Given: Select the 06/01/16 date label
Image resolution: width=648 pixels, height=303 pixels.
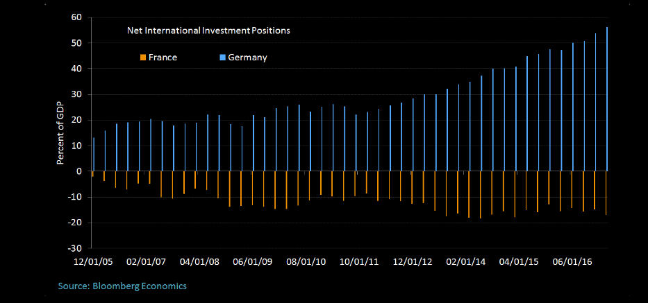Looking at the screenshot, I should (x=574, y=262).
